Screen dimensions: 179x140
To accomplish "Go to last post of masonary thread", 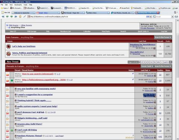I will coord(155,91).
